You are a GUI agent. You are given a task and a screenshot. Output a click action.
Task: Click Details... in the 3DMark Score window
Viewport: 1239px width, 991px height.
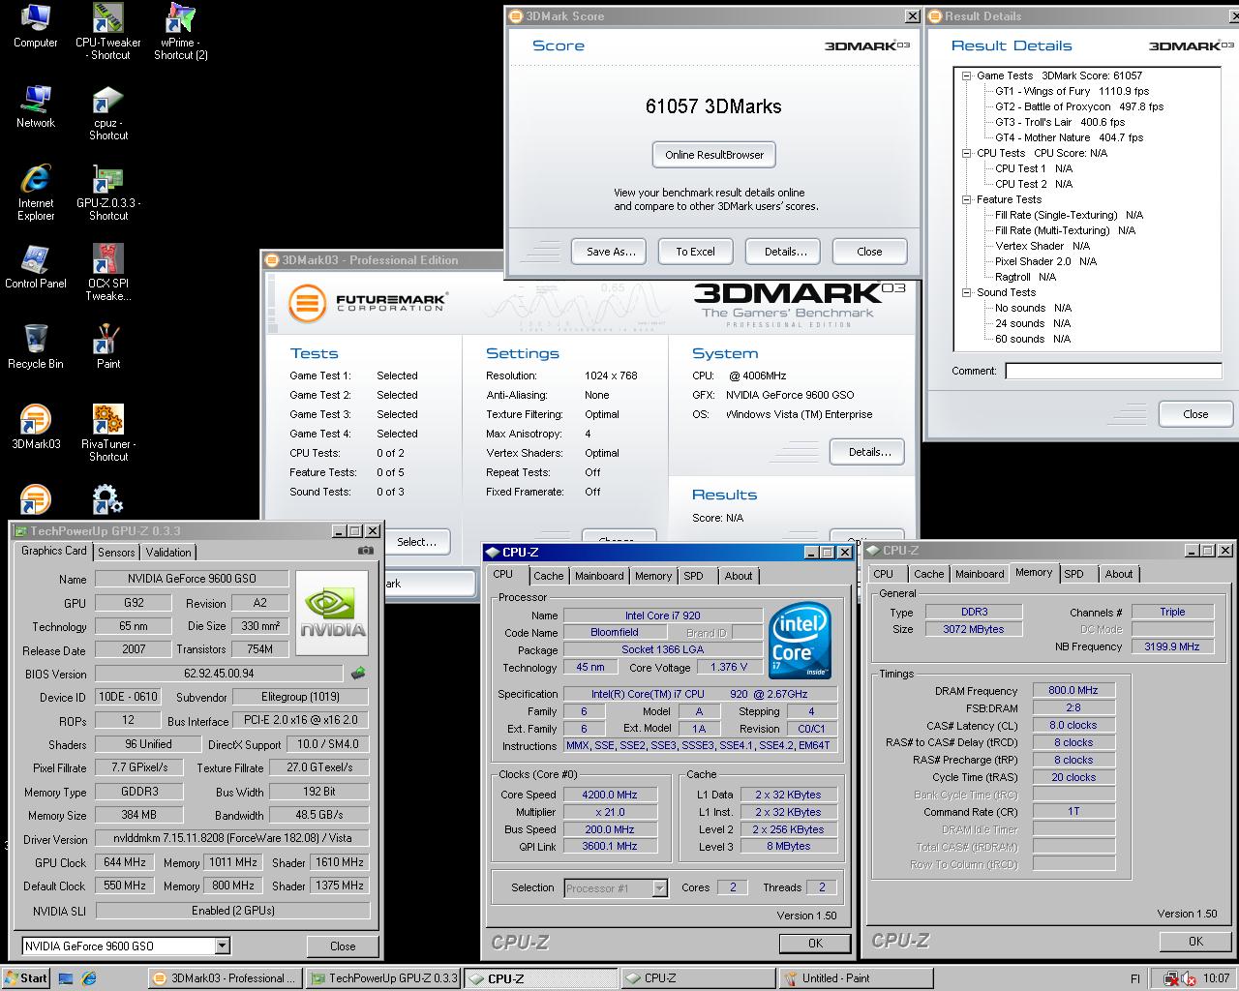pos(785,252)
